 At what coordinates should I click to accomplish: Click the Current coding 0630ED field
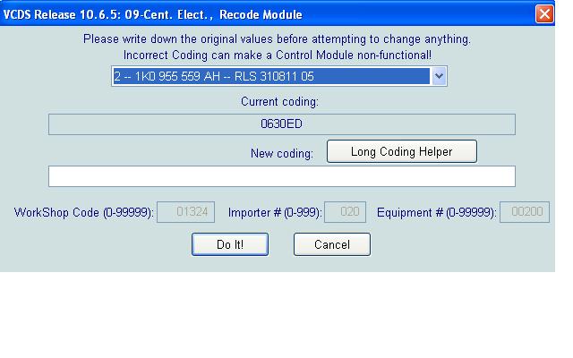(282, 124)
